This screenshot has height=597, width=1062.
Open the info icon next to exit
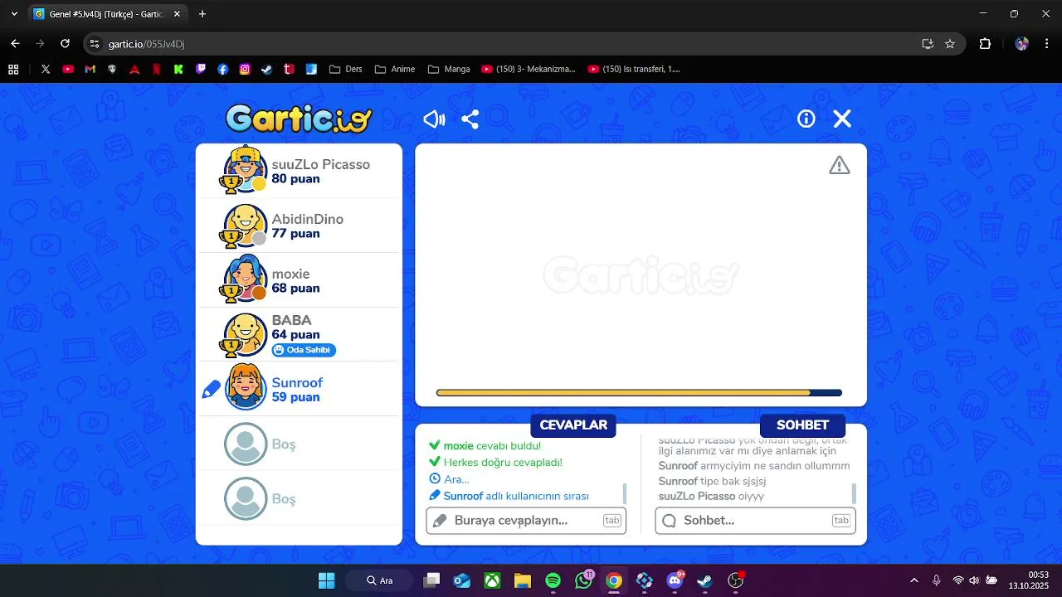point(806,119)
